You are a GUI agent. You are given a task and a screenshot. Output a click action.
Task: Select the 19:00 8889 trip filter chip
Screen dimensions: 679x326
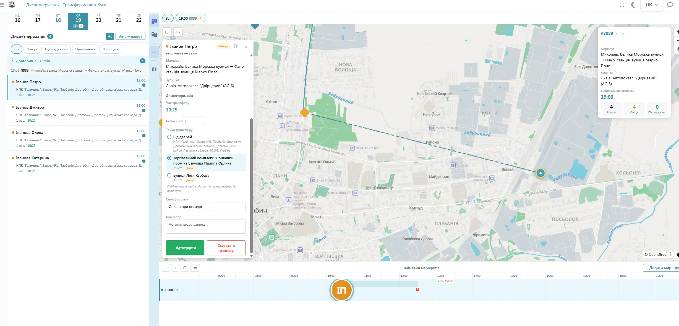point(191,18)
